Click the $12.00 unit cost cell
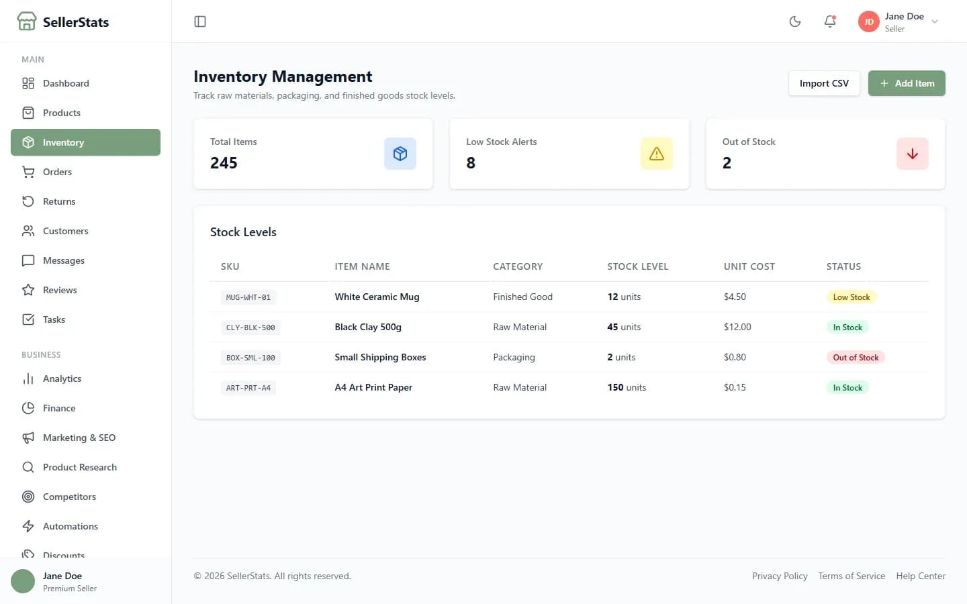This screenshot has width=967, height=604. [737, 327]
